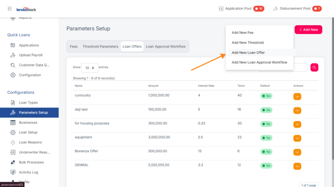Click the Default status badge for equipment
Image resolution: width=334 pixels, height=187 pixels.
[x=266, y=138]
